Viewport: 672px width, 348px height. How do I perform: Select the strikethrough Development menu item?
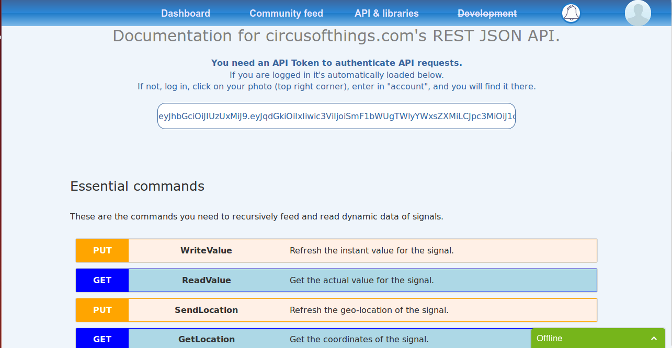point(487,14)
